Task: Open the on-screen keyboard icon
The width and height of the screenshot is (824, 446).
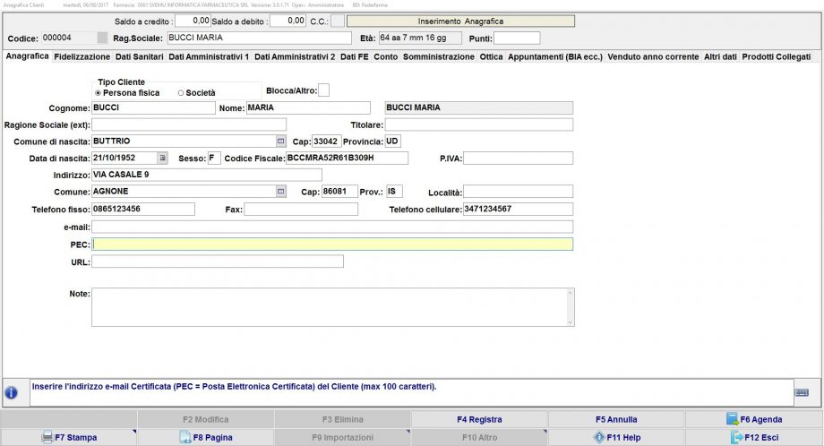Action: click(802, 392)
